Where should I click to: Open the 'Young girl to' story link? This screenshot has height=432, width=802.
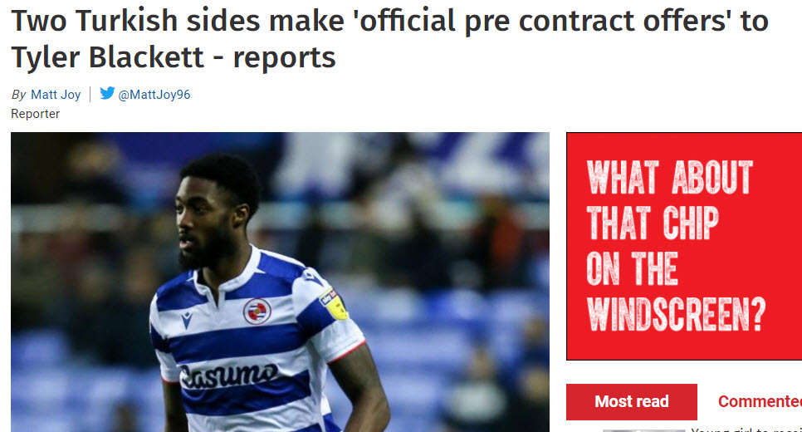point(746,429)
